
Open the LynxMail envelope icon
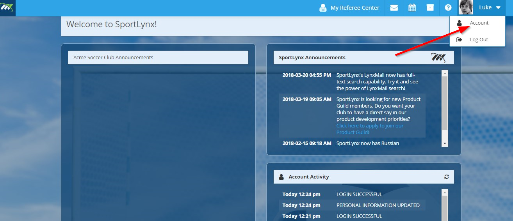pos(394,8)
